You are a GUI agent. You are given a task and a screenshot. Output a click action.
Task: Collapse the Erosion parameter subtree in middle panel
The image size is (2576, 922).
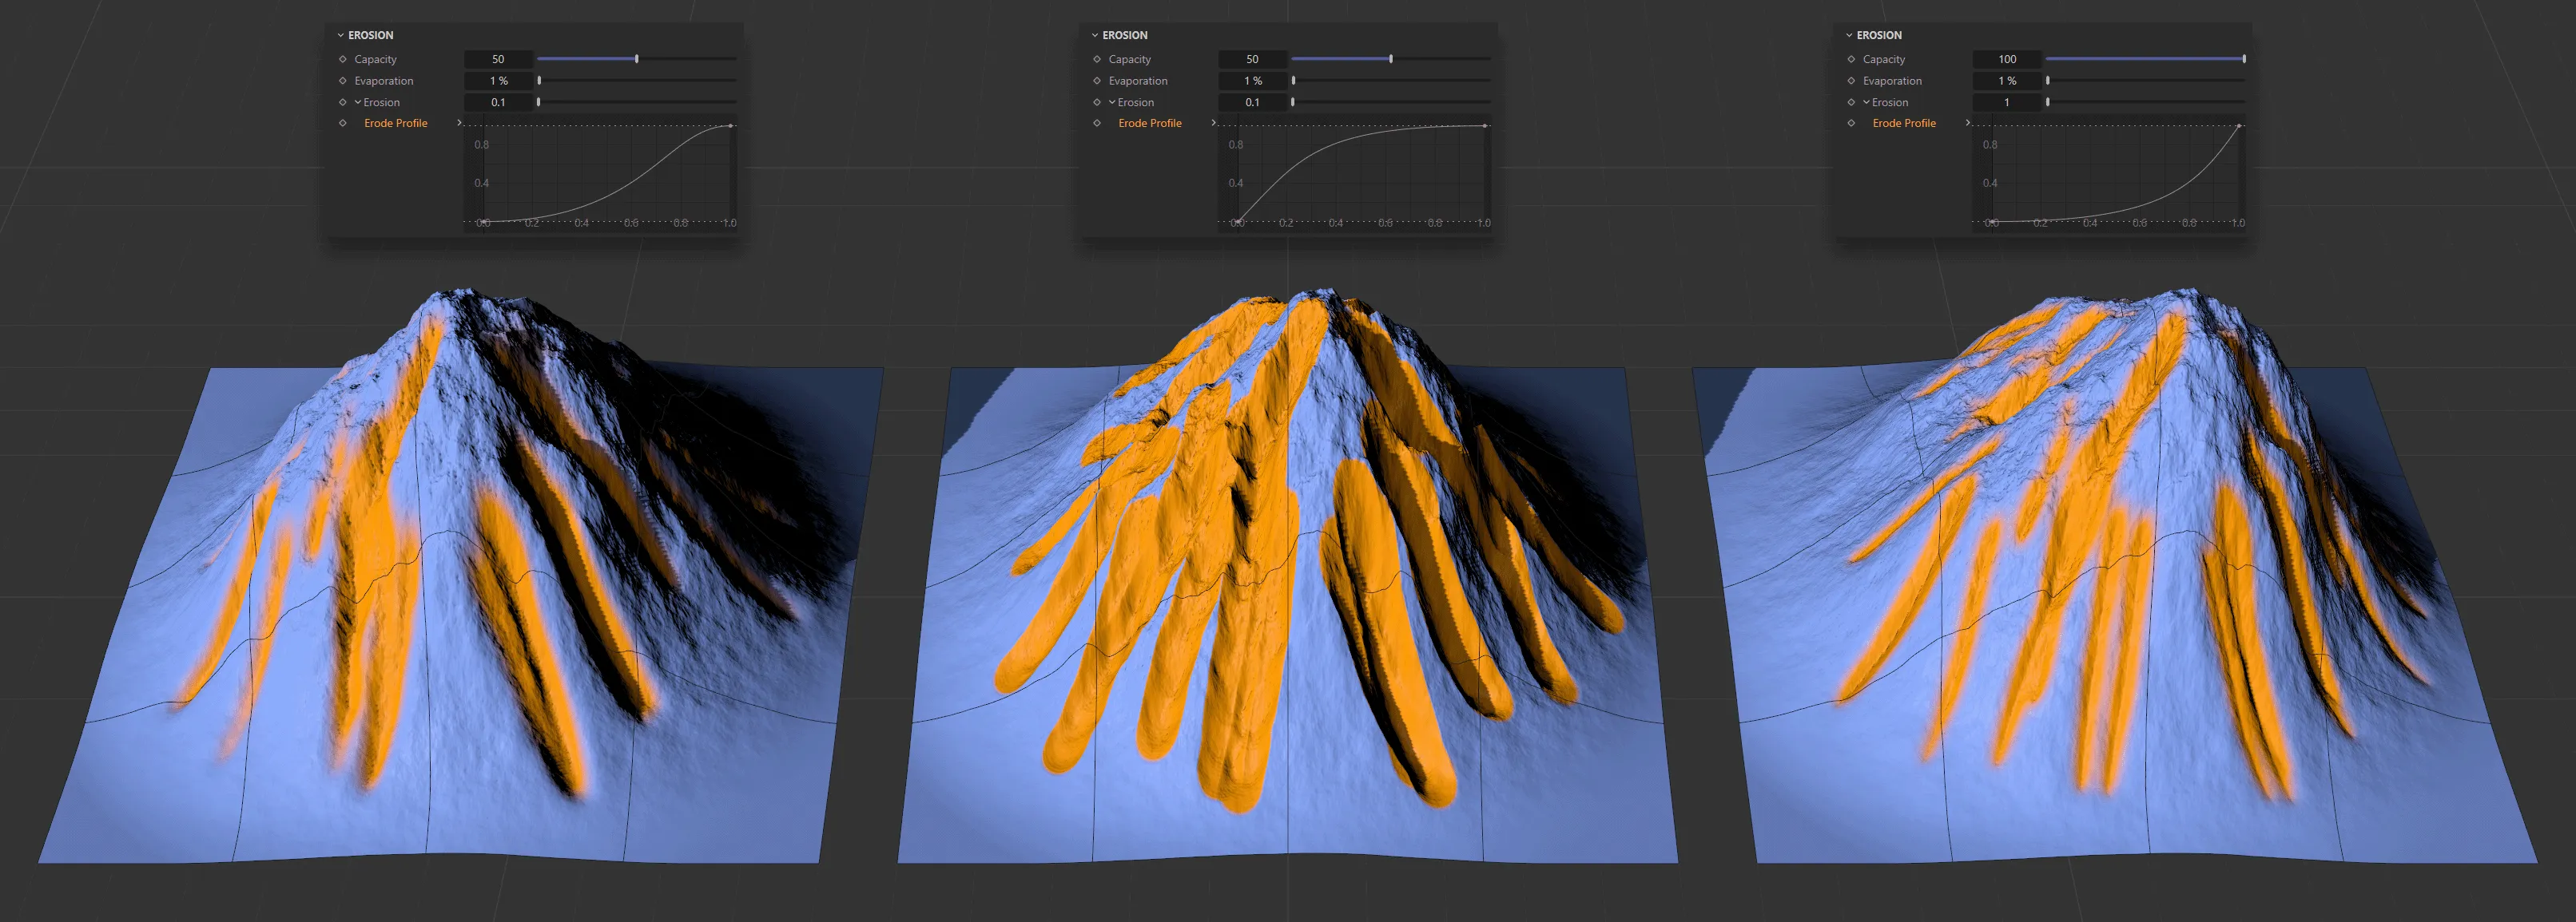click(1112, 102)
